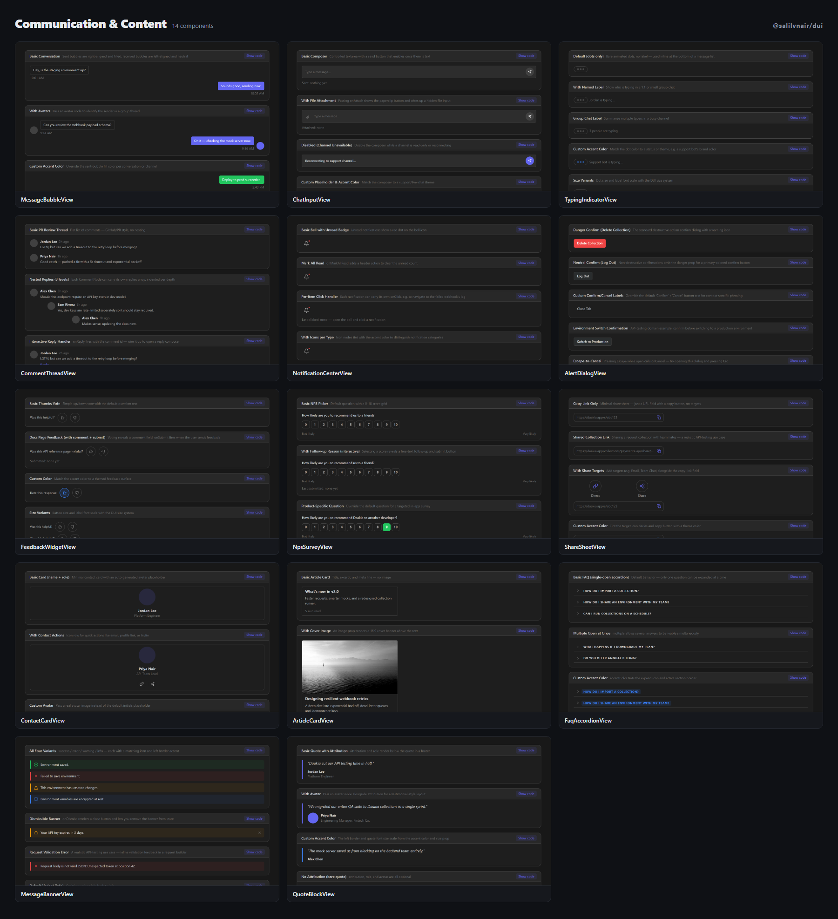Click Show code for Basic Conversation
The image size is (838, 919).
tap(254, 56)
